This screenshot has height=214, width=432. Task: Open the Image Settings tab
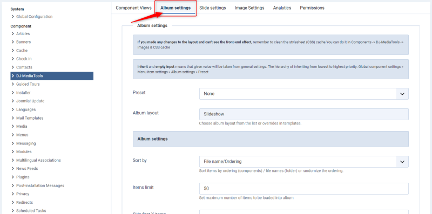tap(249, 8)
